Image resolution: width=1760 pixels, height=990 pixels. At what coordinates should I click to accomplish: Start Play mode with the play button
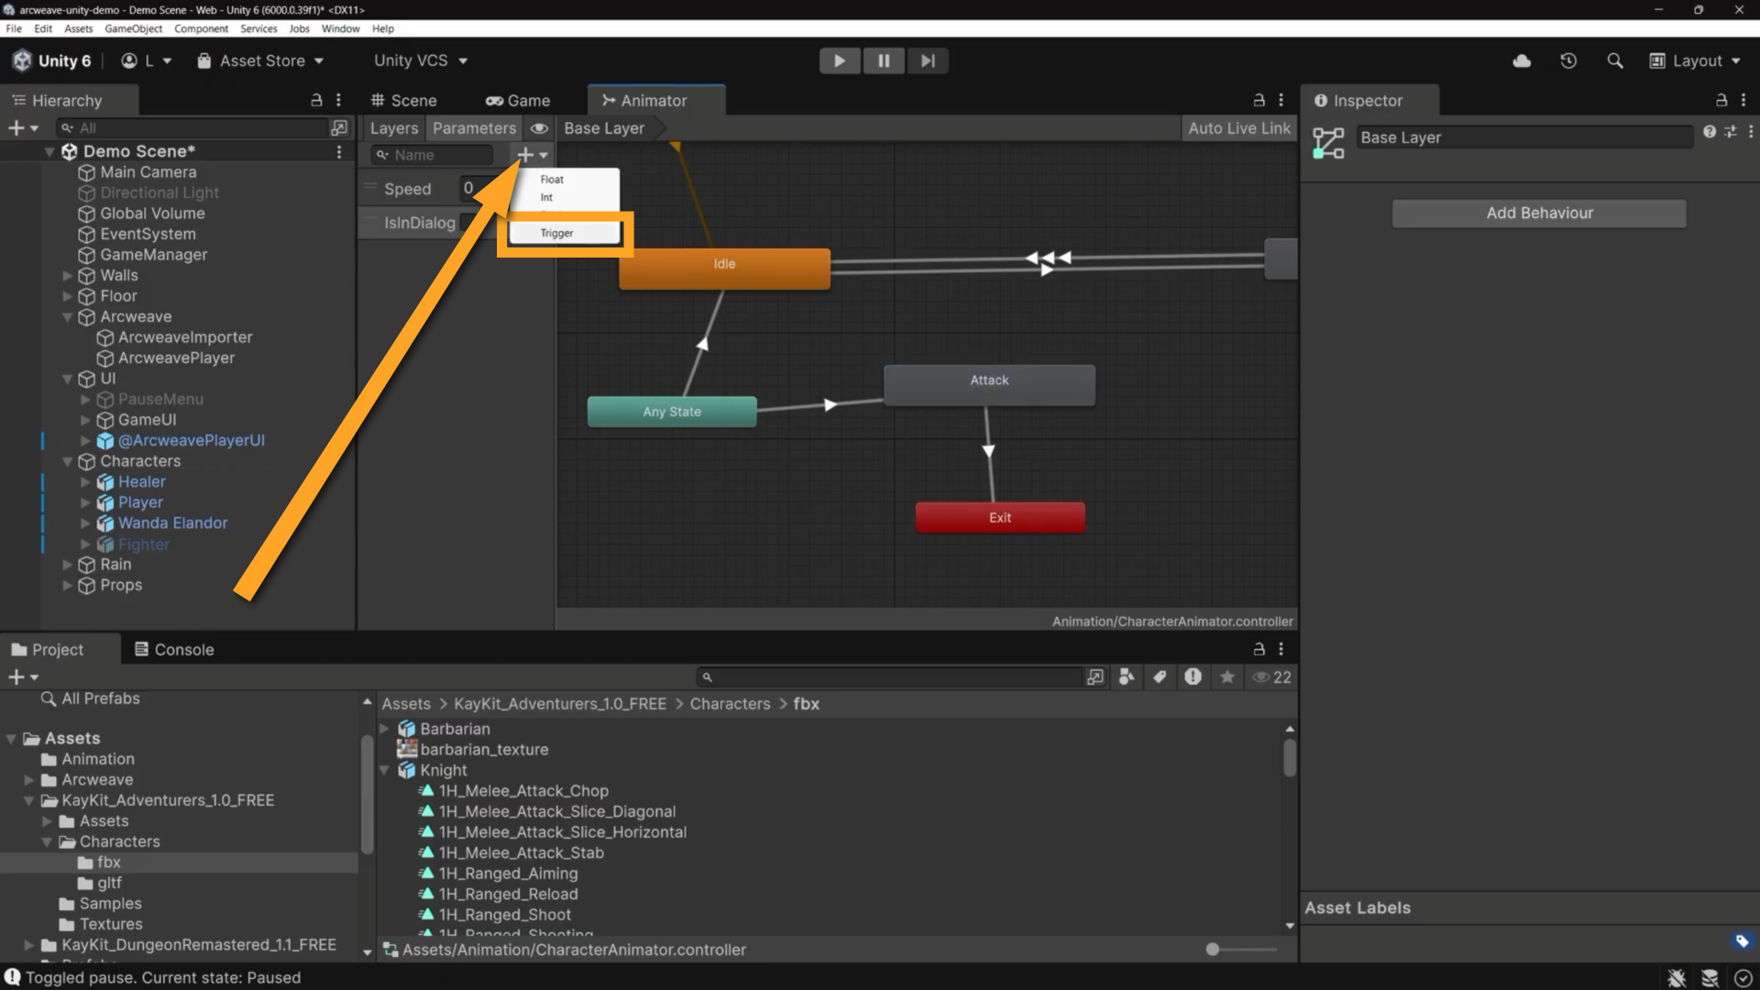pyautogui.click(x=839, y=60)
